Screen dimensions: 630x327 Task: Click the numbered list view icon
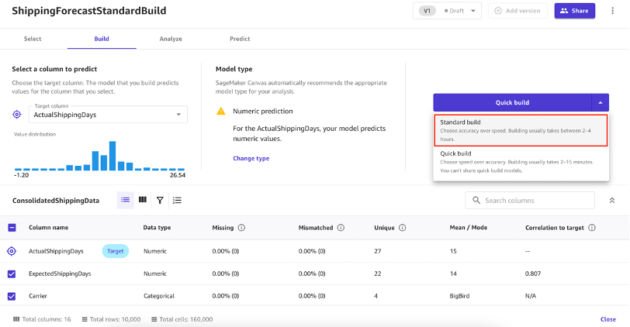pos(177,200)
